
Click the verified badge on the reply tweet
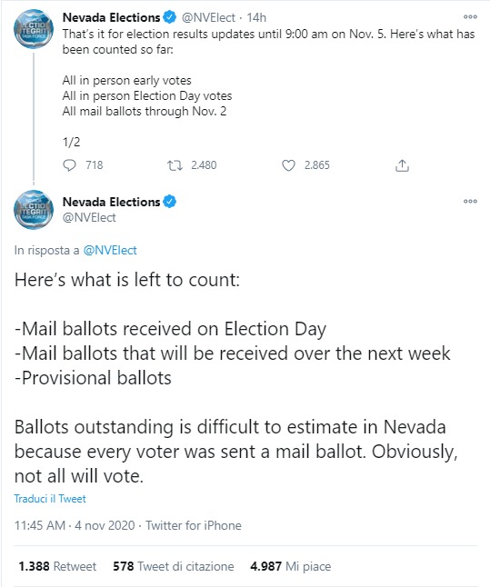[x=170, y=202]
